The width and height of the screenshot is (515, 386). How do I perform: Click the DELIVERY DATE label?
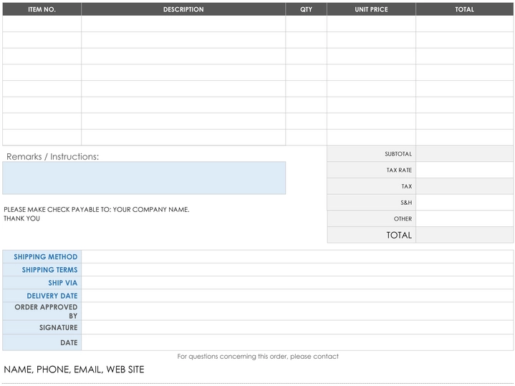click(52, 296)
